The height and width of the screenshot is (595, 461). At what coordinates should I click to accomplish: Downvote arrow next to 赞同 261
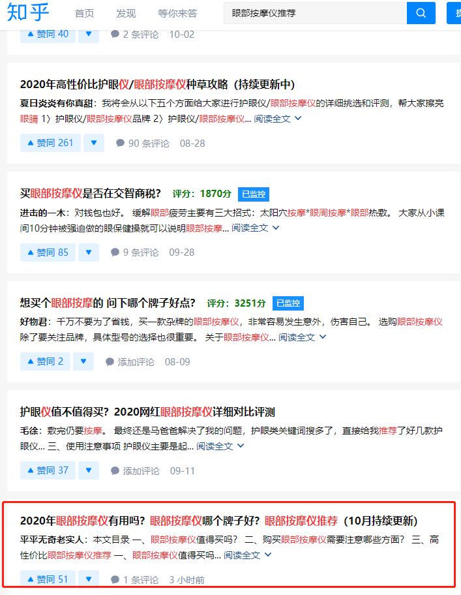pos(94,143)
